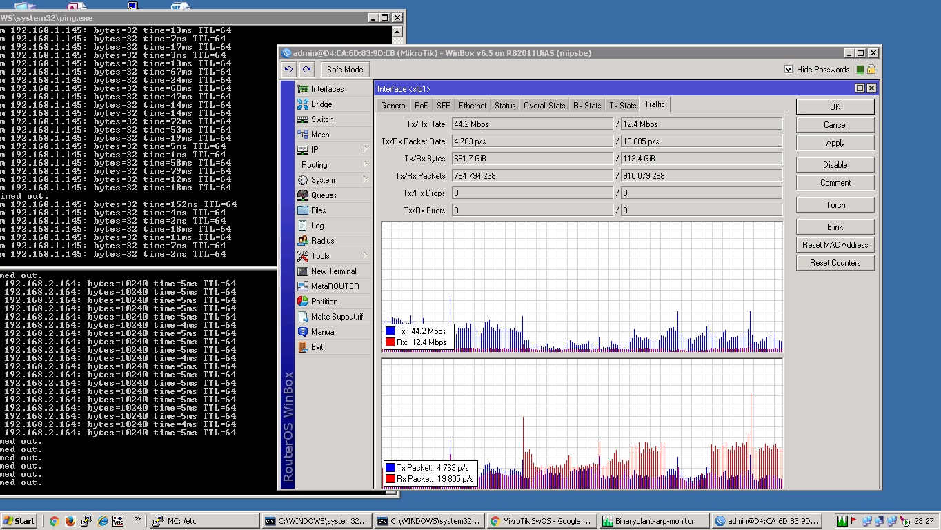Click the Reset Counters button
The width and height of the screenshot is (941, 530).
point(835,263)
